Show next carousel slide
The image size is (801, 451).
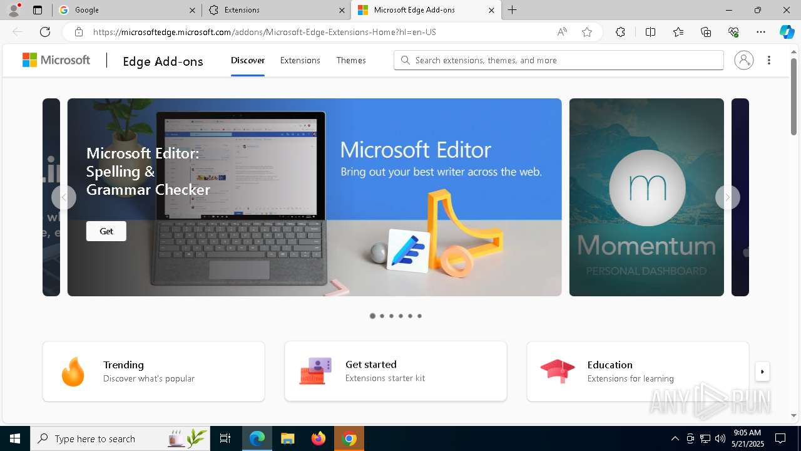pyautogui.click(x=727, y=197)
